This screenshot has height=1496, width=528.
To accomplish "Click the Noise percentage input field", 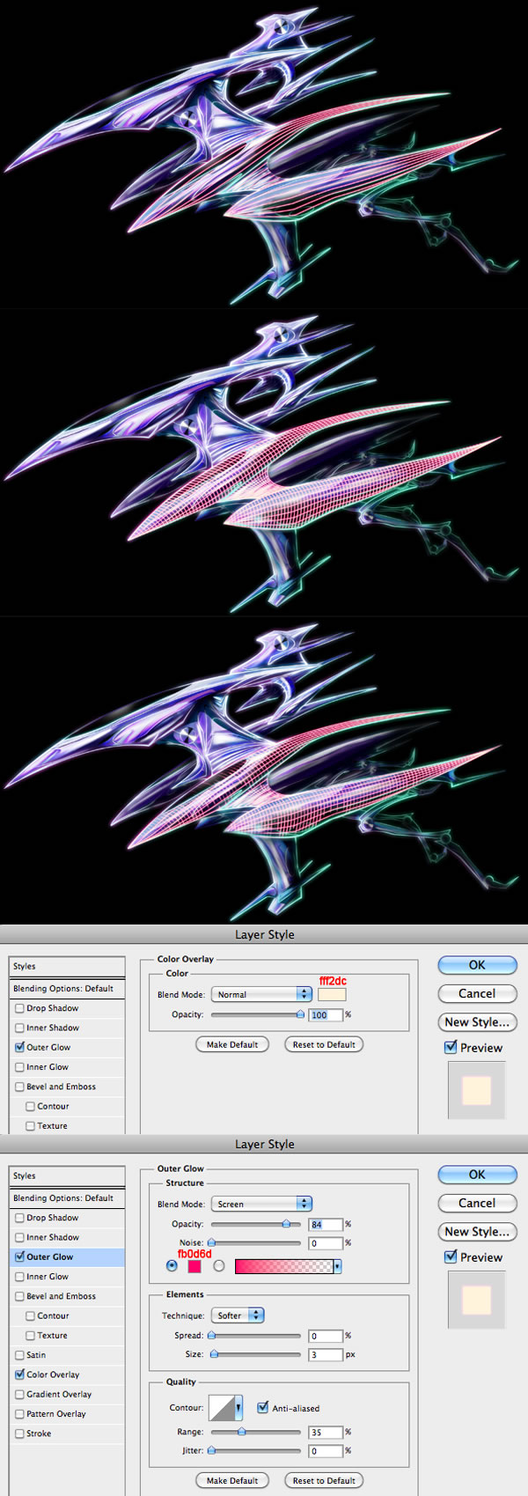I will [x=326, y=1243].
